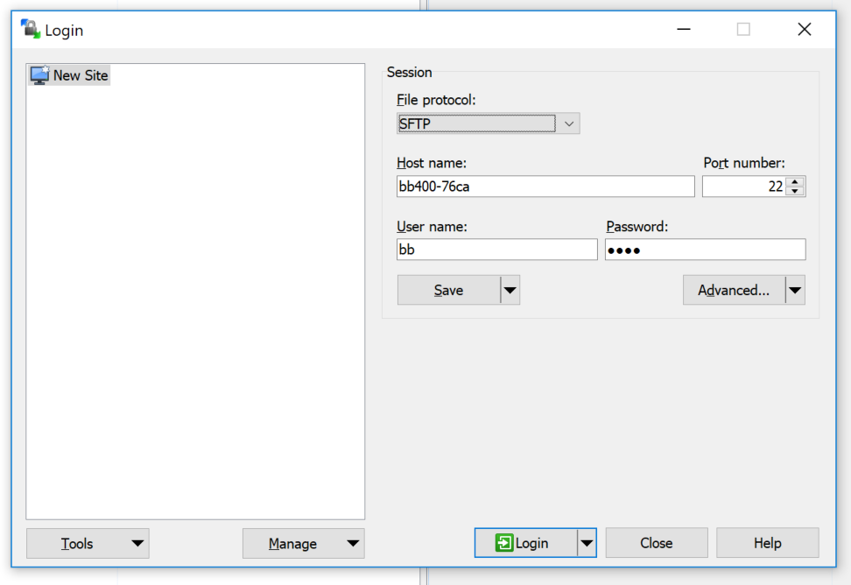
Task: Open Advanced site settings
Action: (x=734, y=290)
